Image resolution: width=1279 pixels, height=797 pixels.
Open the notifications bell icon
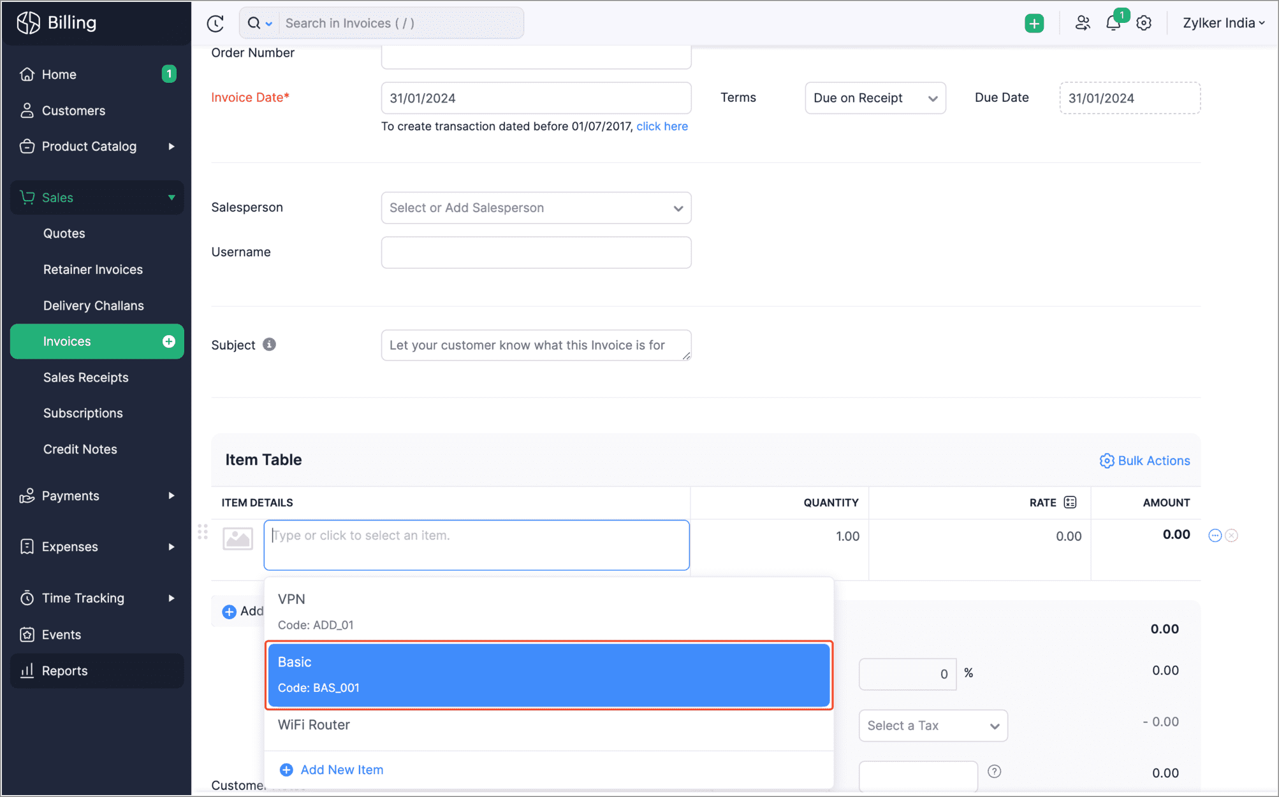click(x=1113, y=24)
